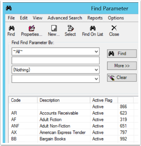
Task: Click the value 651 cell
Action: [x=123, y=126]
